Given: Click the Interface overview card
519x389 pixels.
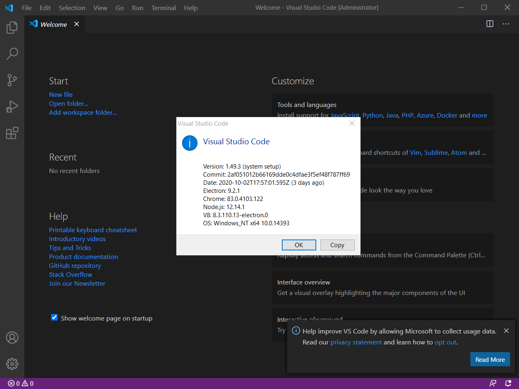Looking at the screenshot, I should pyautogui.click(x=383, y=287).
